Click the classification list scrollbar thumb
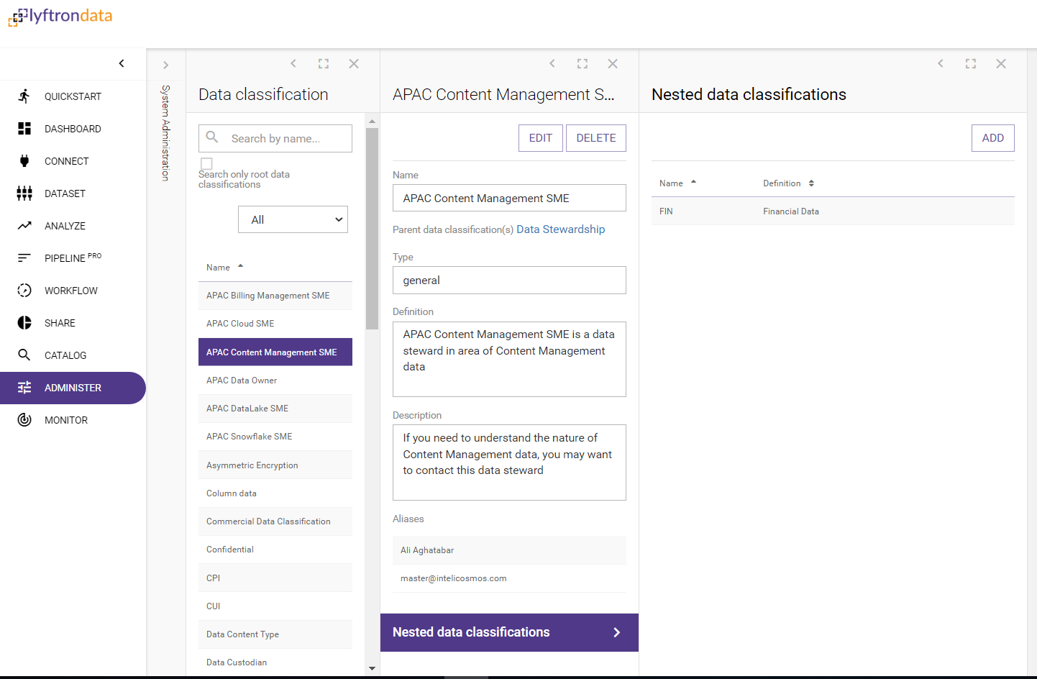The width and height of the screenshot is (1037, 679). 372,229
